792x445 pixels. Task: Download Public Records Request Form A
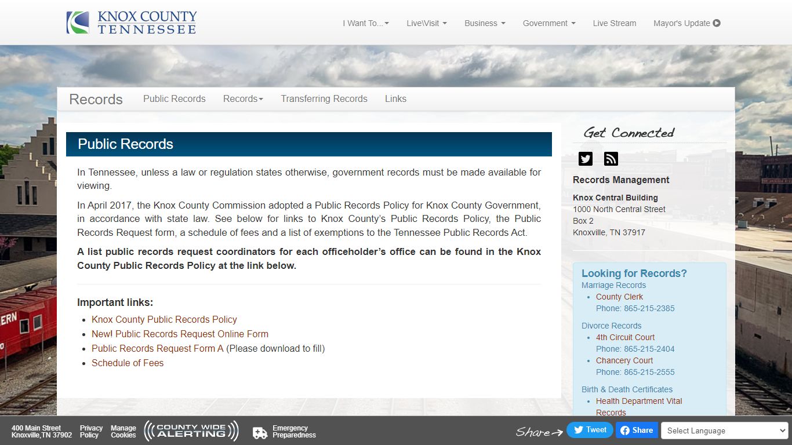(157, 348)
